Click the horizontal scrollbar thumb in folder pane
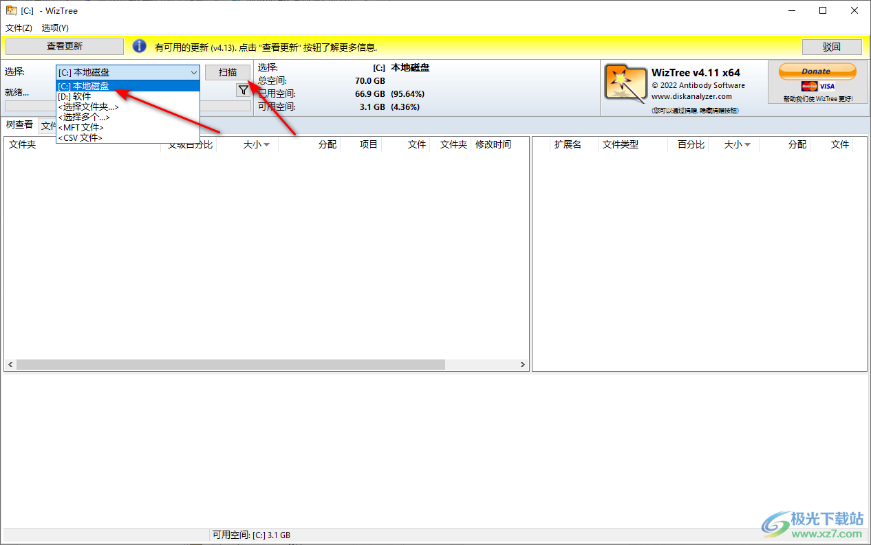The height and width of the screenshot is (545, 871). [230, 365]
